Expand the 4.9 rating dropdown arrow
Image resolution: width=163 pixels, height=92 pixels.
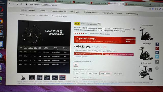pyautogui.click(x=88, y=33)
